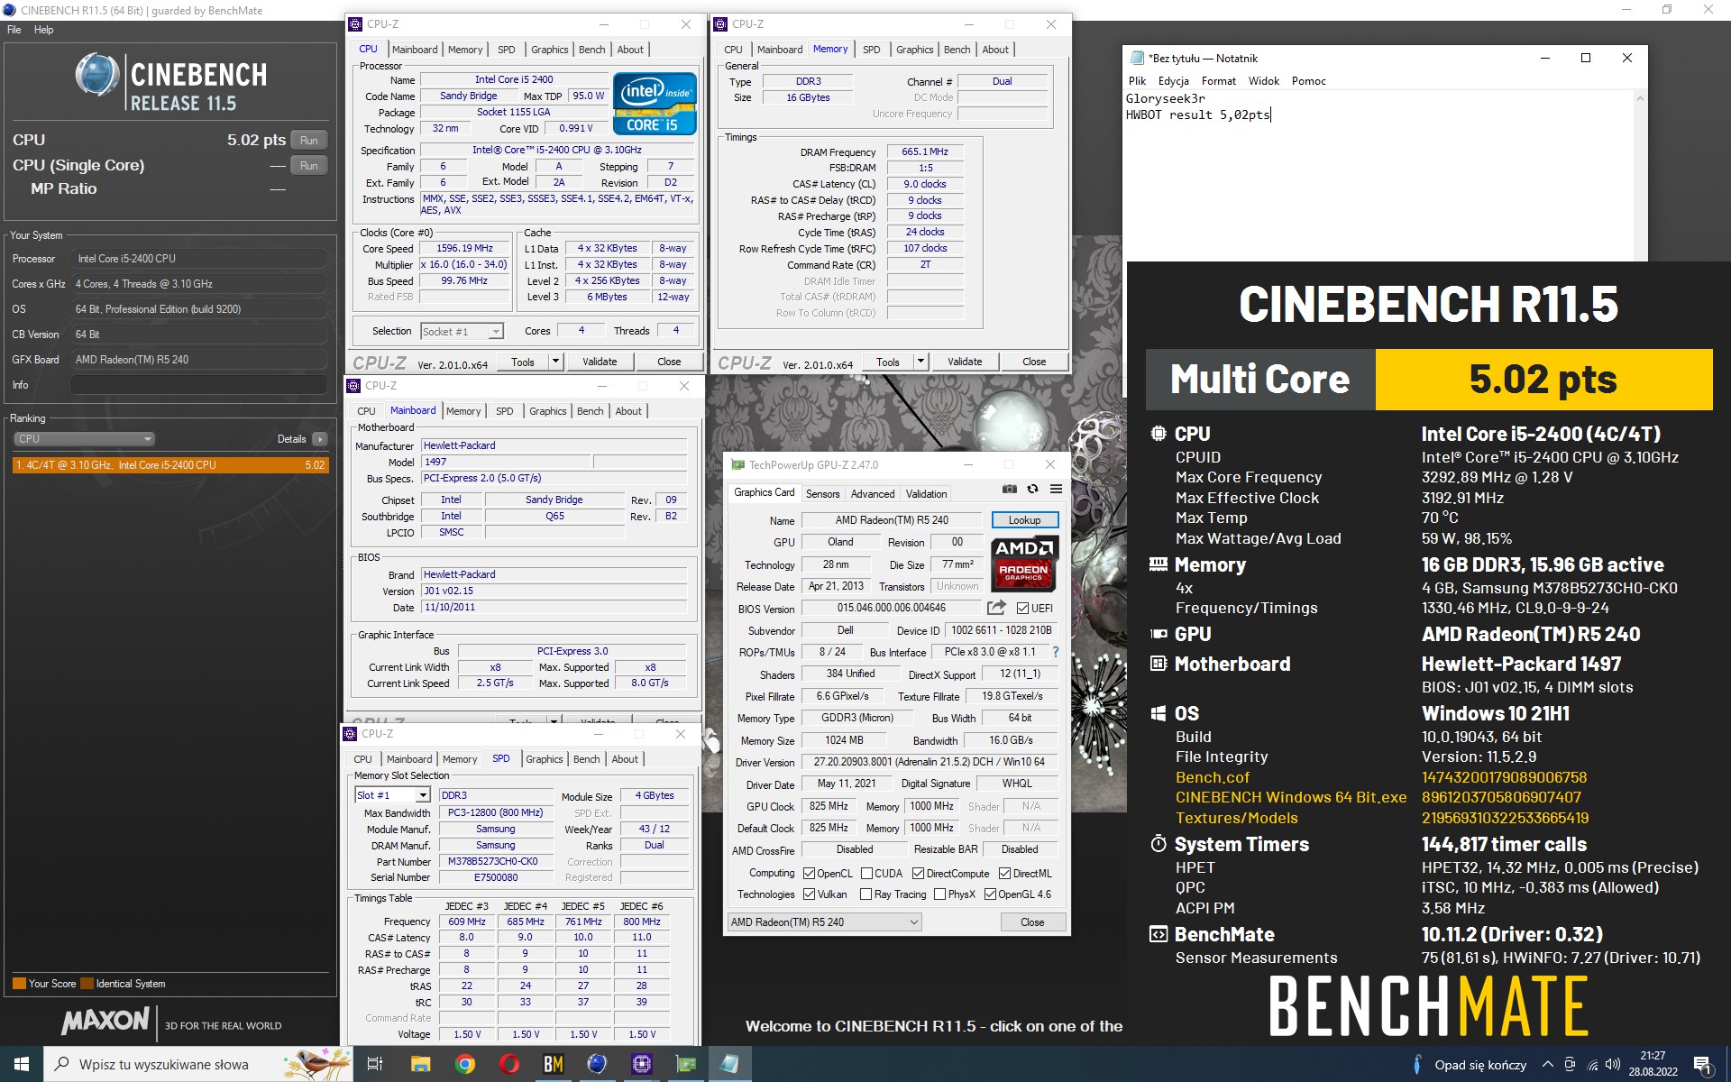
Task: Switch to Sensors tab in GPU-Z
Action: pyautogui.click(x=822, y=494)
